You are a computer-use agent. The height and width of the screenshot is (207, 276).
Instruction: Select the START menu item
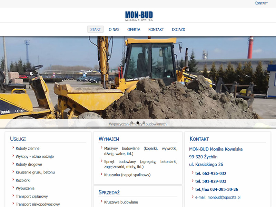[96, 29]
